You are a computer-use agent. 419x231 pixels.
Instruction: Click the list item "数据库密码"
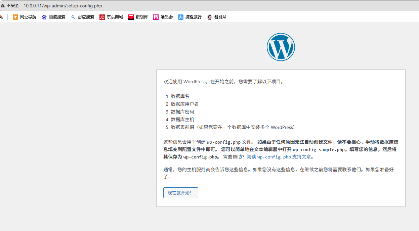coord(182,112)
